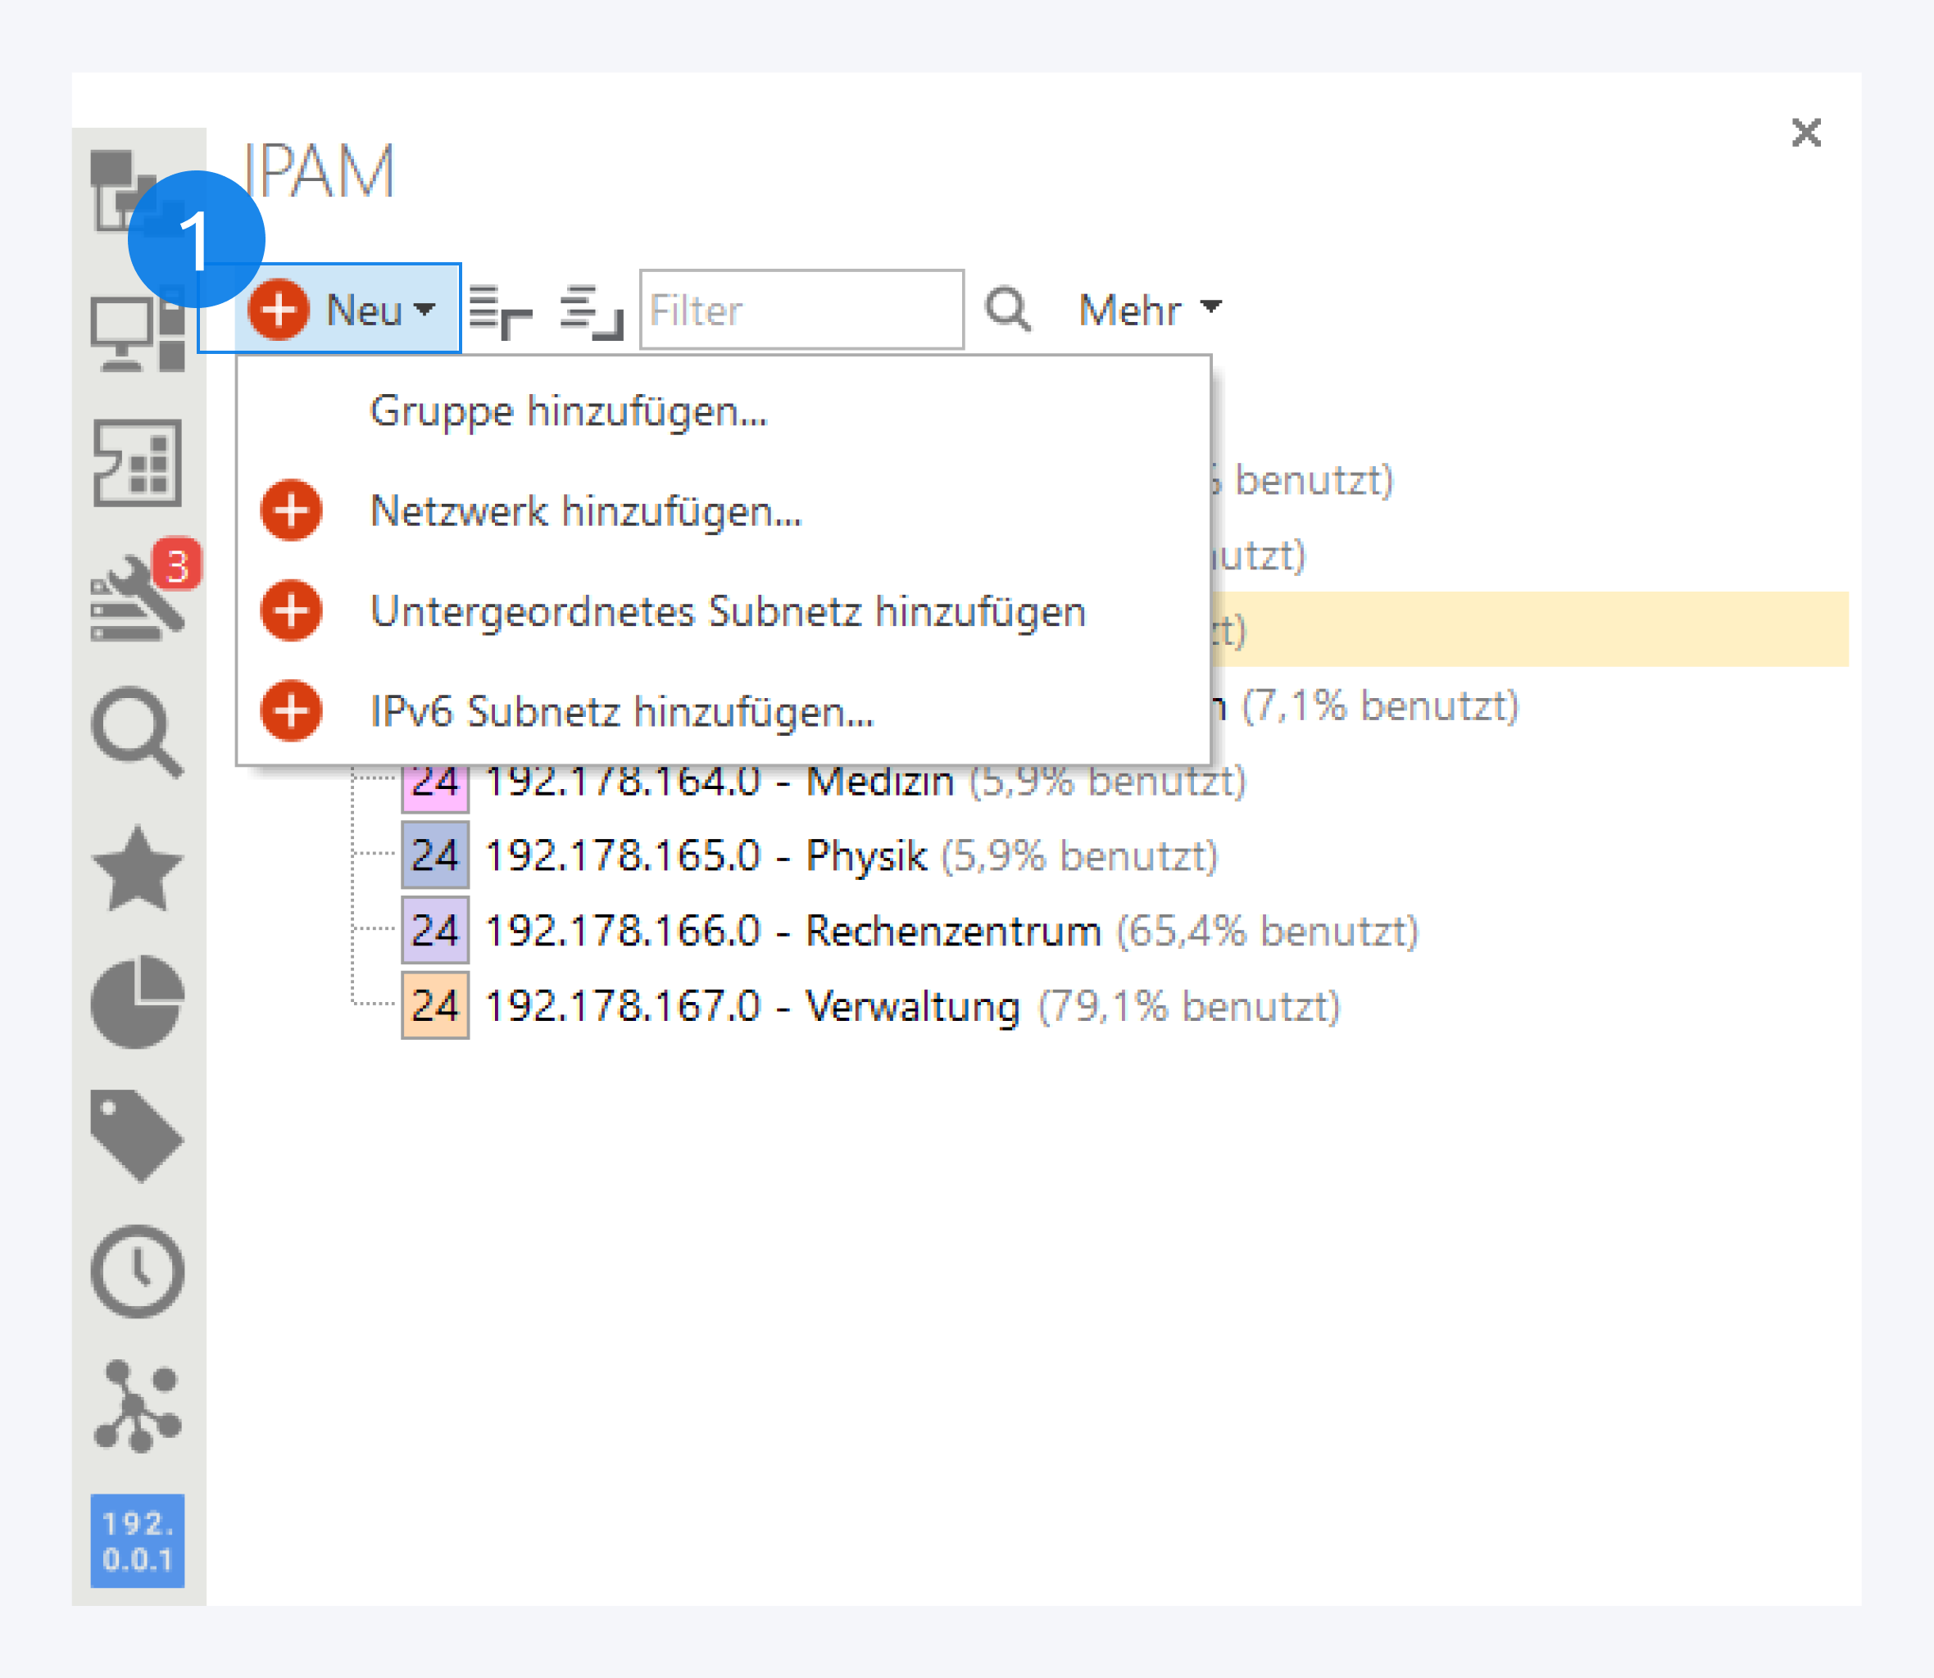The width and height of the screenshot is (1934, 1678).
Task: Click the Filter text field
Action: [x=801, y=310]
